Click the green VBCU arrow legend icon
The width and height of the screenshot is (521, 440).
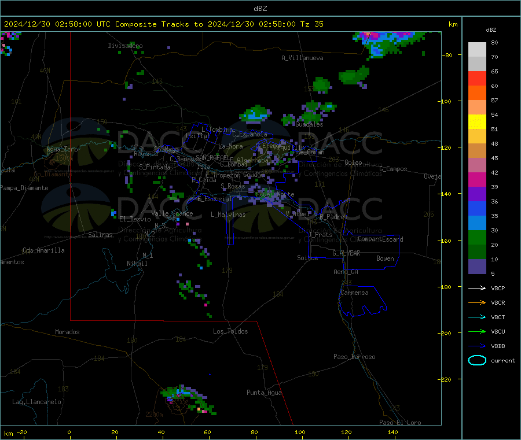pyautogui.click(x=477, y=331)
